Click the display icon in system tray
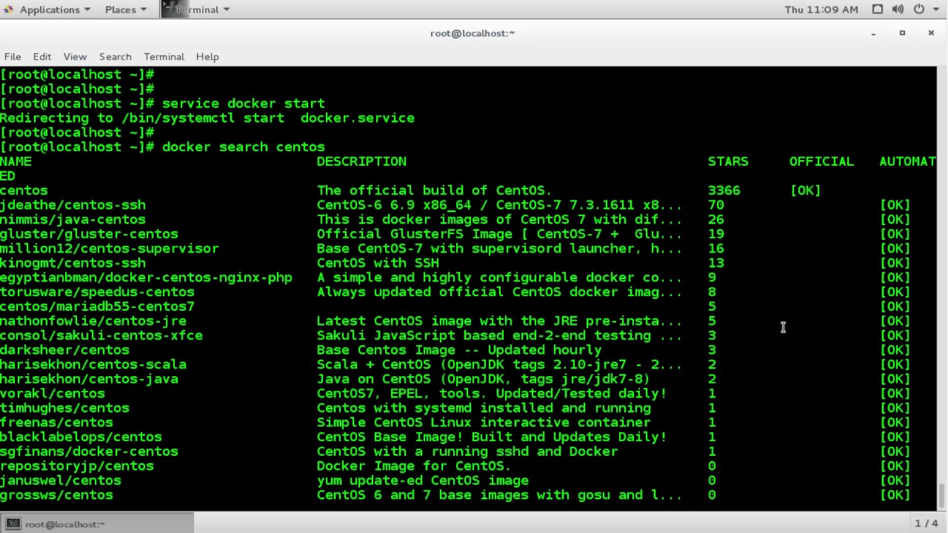This screenshot has width=948, height=533. point(878,10)
